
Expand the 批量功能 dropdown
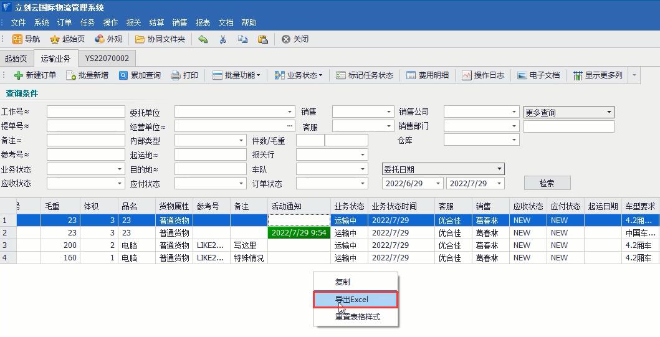tap(236, 75)
